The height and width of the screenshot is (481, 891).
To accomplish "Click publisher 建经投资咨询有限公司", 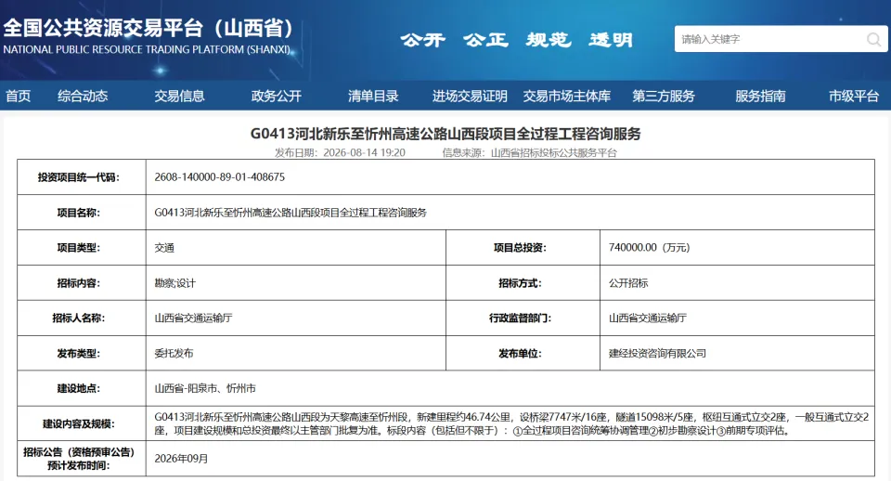I will tap(657, 353).
